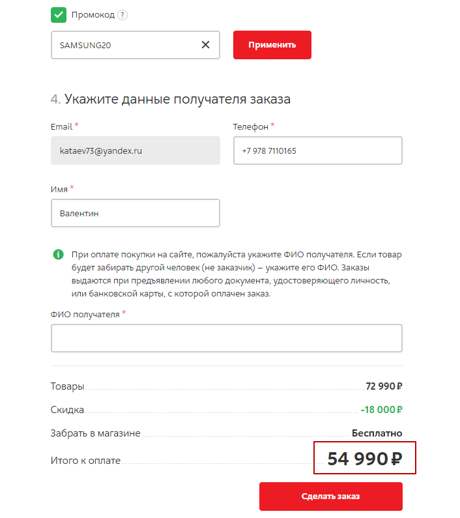Viewport: 460px width, 518px height.
Task: Click the question mark help icon beside Промокод
Action: click(122, 15)
